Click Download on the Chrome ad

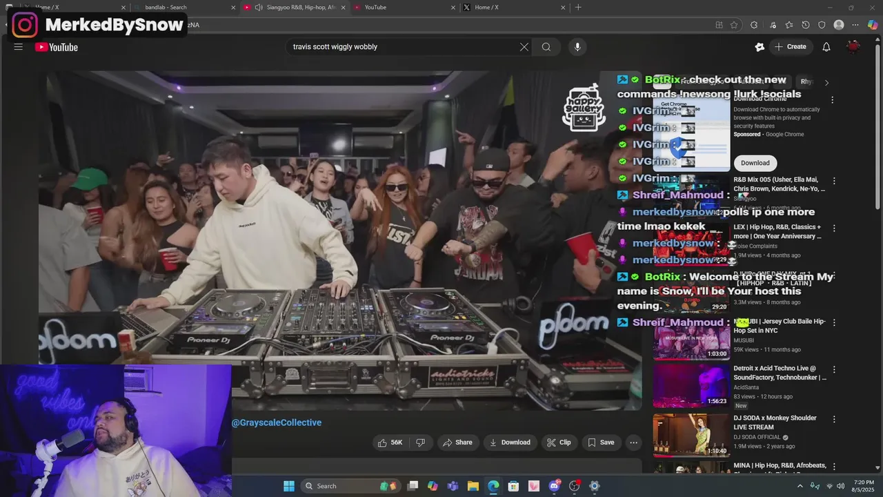(755, 163)
